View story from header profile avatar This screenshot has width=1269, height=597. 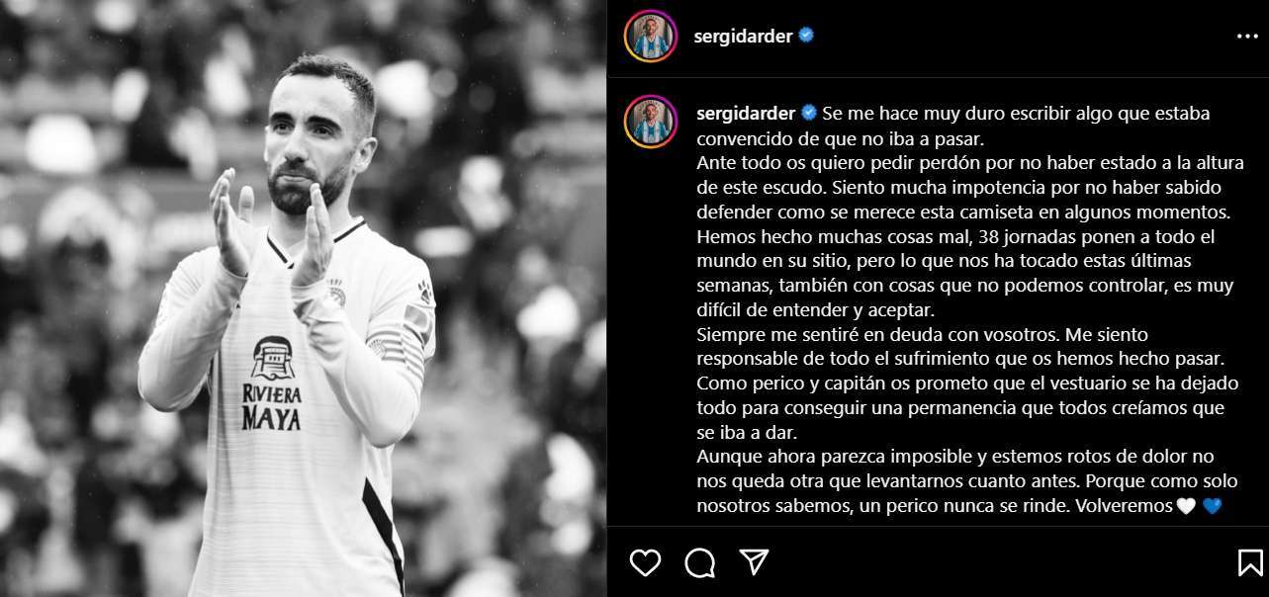(x=651, y=37)
